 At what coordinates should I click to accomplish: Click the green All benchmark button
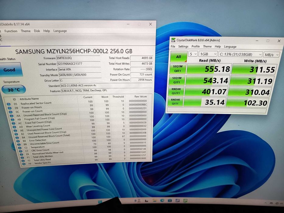click(x=179, y=57)
